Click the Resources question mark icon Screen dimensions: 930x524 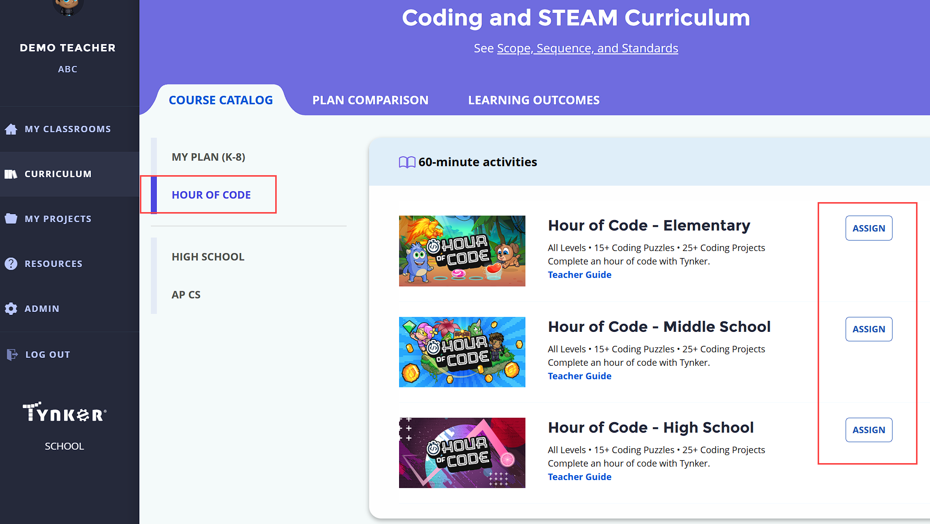tap(11, 263)
